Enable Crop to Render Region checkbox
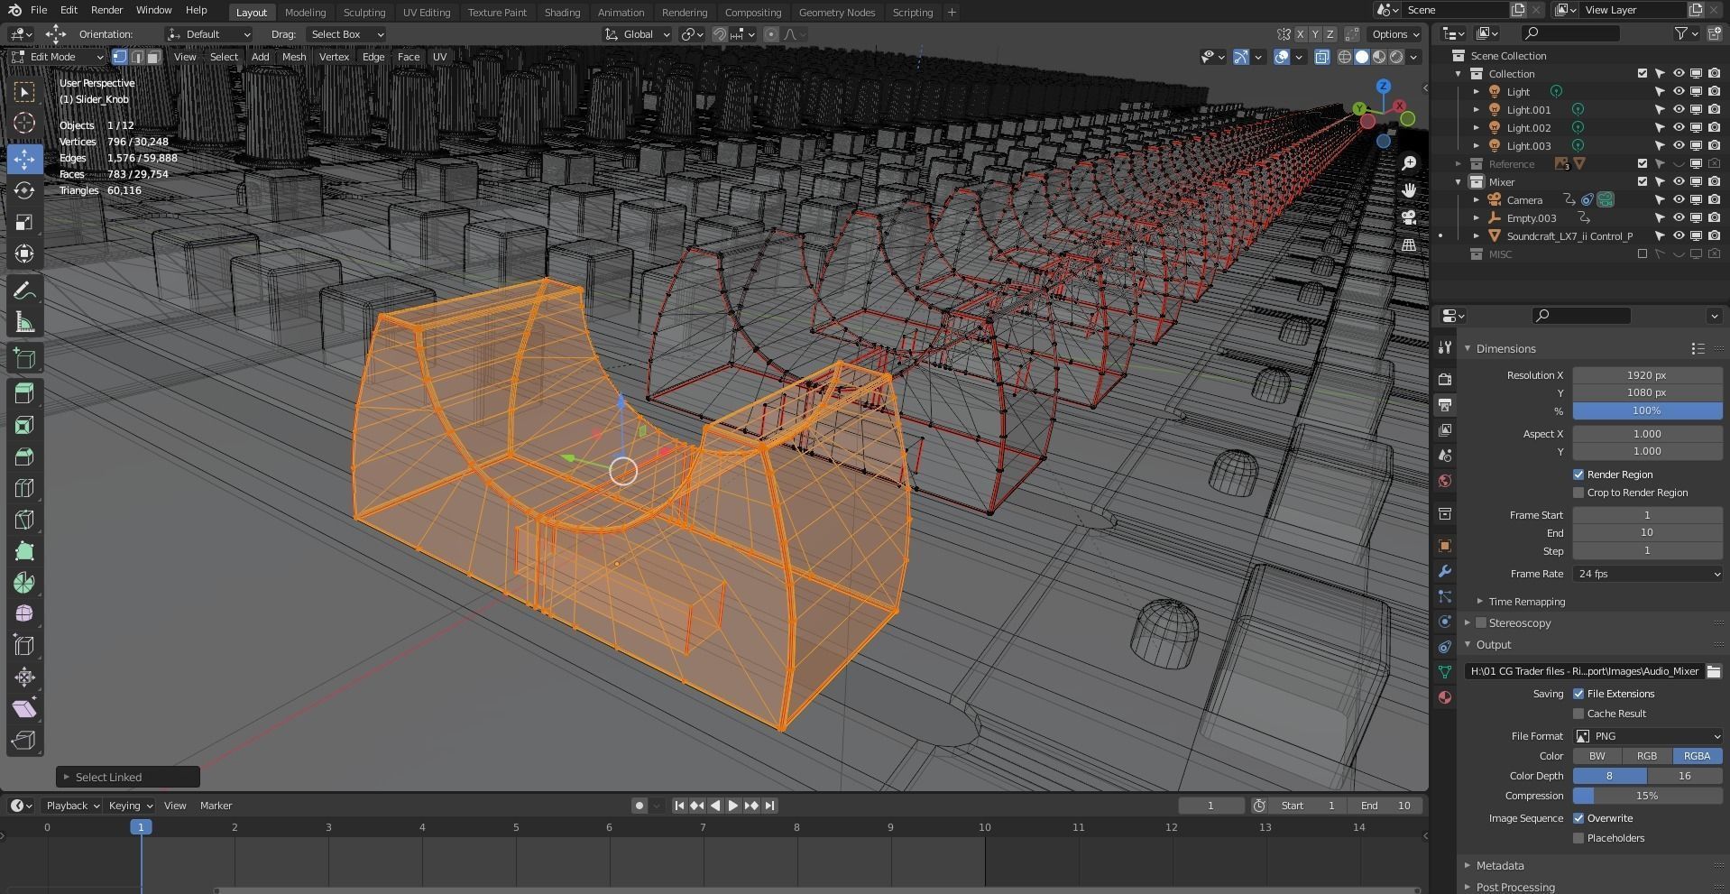Screen dimensions: 1730x894 pos(1578,493)
